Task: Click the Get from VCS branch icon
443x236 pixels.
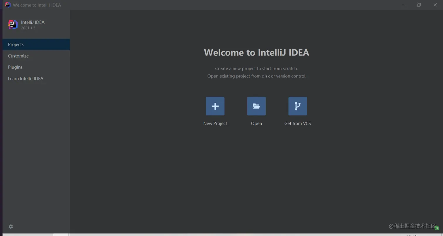Action: point(298,106)
